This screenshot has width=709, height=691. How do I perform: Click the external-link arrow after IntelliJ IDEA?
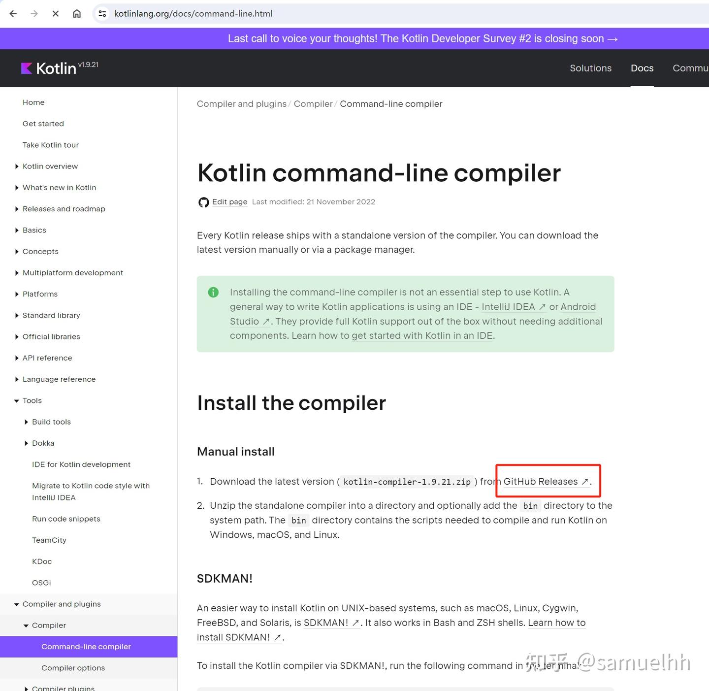(x=543, y=307)
